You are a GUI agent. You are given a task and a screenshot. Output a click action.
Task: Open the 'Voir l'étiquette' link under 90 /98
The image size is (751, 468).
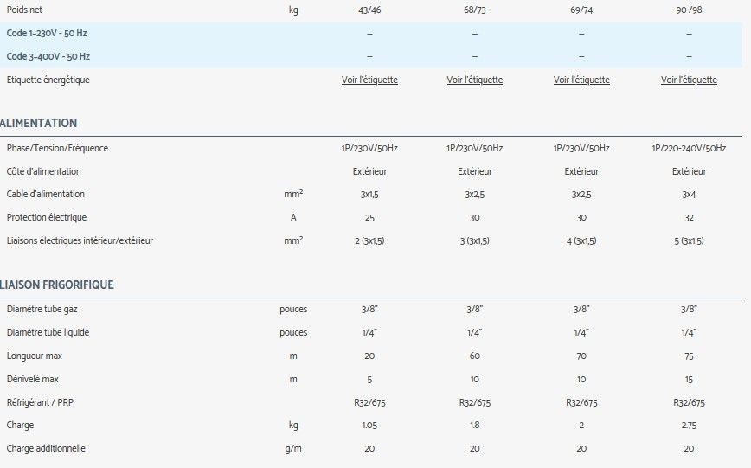(689, 80)
